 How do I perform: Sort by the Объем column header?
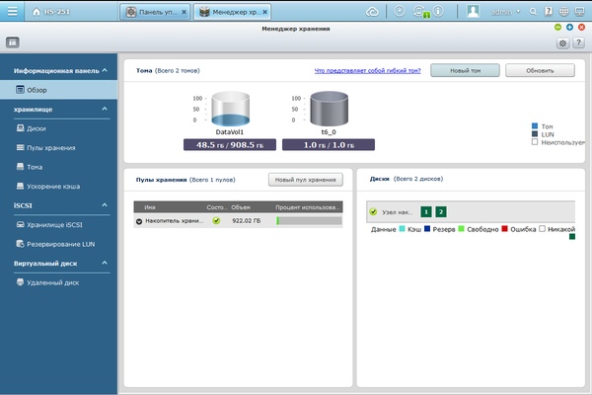click(x=241, y=207)
